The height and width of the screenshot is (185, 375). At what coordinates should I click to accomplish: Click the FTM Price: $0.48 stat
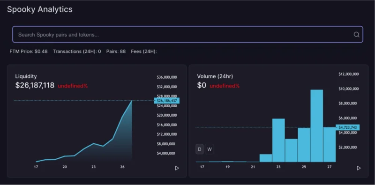pyautogui.click(x=29, y=52)
